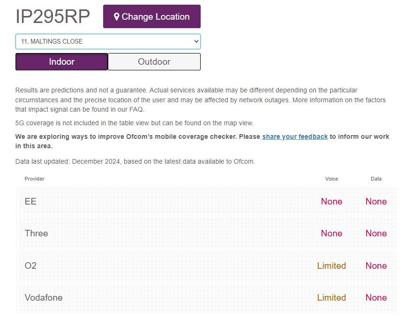This screenshot has height=318, width=414.
Task: Click Vodafone's Limited voice coverage result
Action: [x=331, y=297]
